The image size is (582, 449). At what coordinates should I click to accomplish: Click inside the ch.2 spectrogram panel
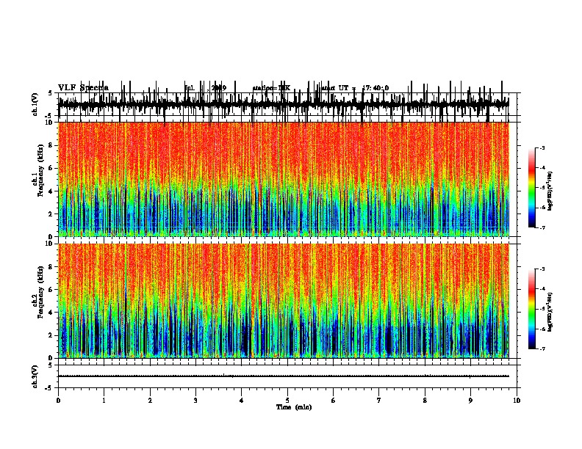click(284, 301)
